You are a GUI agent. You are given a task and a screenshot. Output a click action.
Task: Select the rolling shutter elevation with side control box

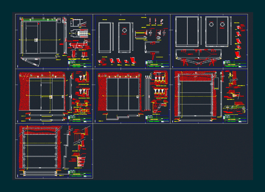click(x=196, y=94)
